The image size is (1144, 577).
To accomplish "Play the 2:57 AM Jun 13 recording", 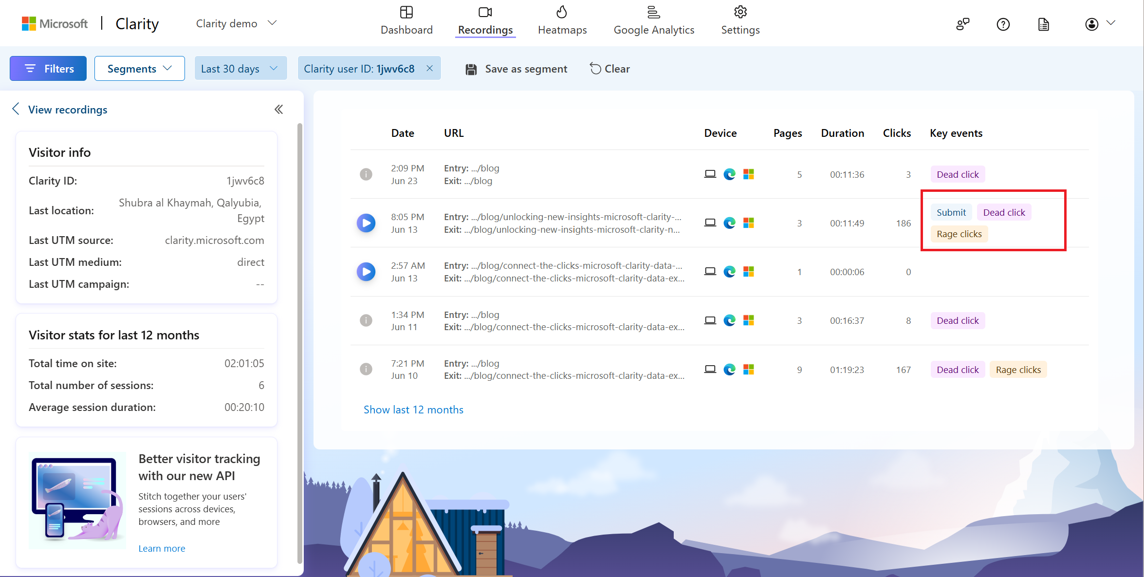I will click(x=366, y=272).
